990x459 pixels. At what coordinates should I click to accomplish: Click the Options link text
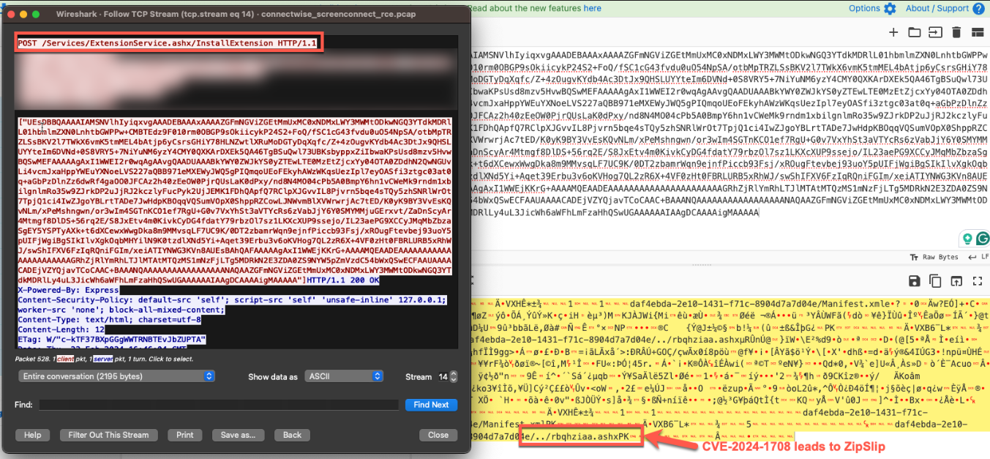[x=864, y=9]
